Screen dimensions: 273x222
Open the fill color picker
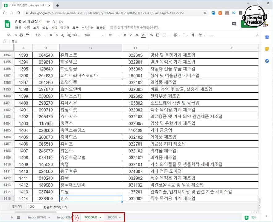(151, 35)
